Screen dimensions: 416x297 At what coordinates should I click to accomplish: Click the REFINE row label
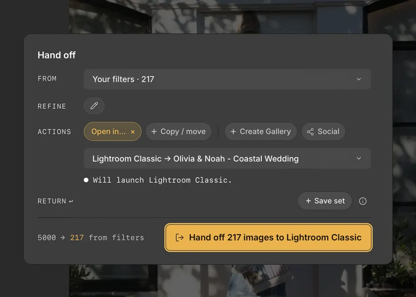[52, 106]
